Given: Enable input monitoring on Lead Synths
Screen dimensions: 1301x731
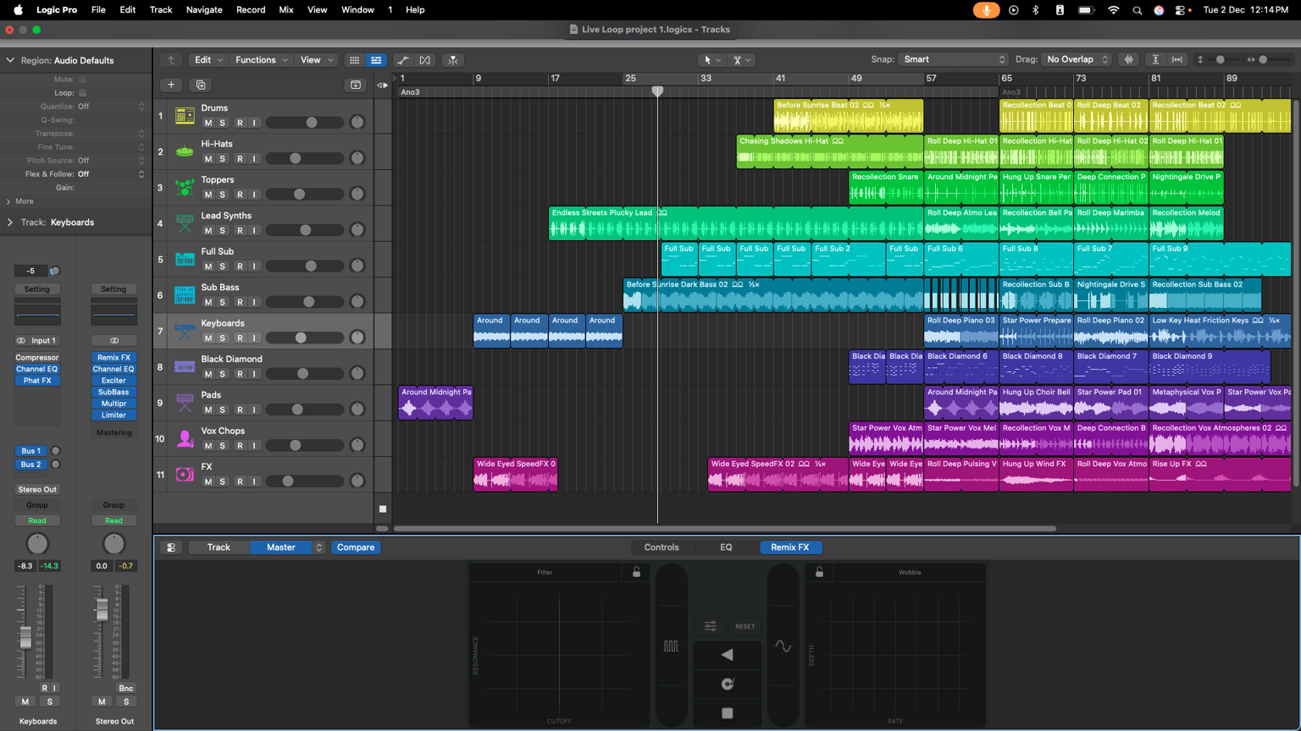Looking at the screenshot, I should click(253, 230).
